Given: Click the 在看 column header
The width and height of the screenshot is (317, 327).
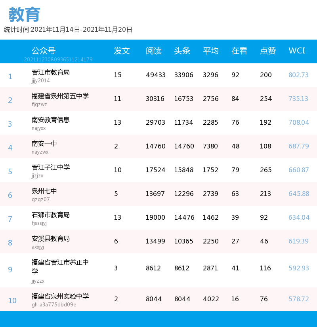Looking at the screenshot, I should click(x=239, y=51).
